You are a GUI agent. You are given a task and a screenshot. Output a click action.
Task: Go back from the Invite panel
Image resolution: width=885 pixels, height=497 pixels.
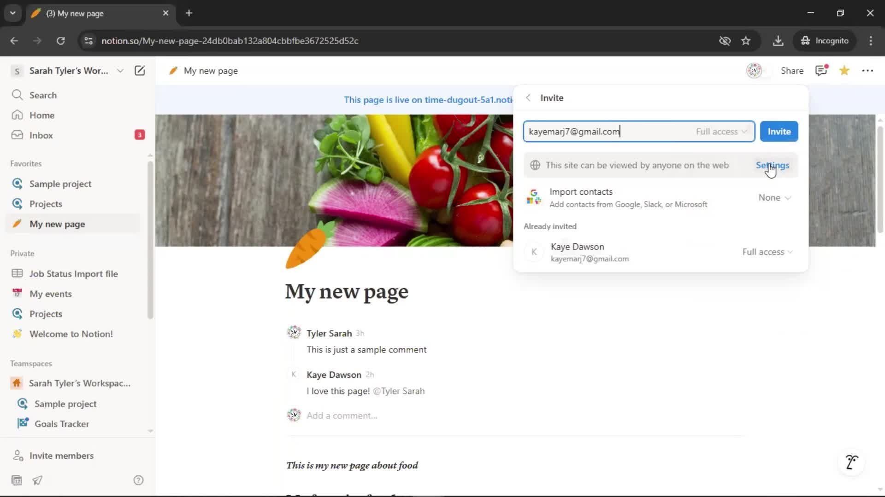click(528, 98)
